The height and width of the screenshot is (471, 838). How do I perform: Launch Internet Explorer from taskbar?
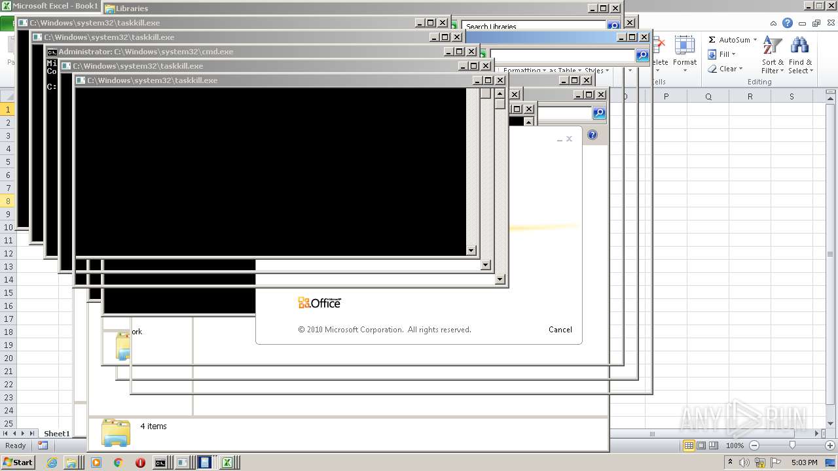pyautogui.click(x=52, y=462)
